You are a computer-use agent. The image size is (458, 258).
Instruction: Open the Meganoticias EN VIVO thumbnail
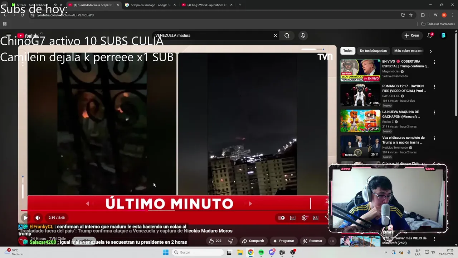click(x=360, y=71)
